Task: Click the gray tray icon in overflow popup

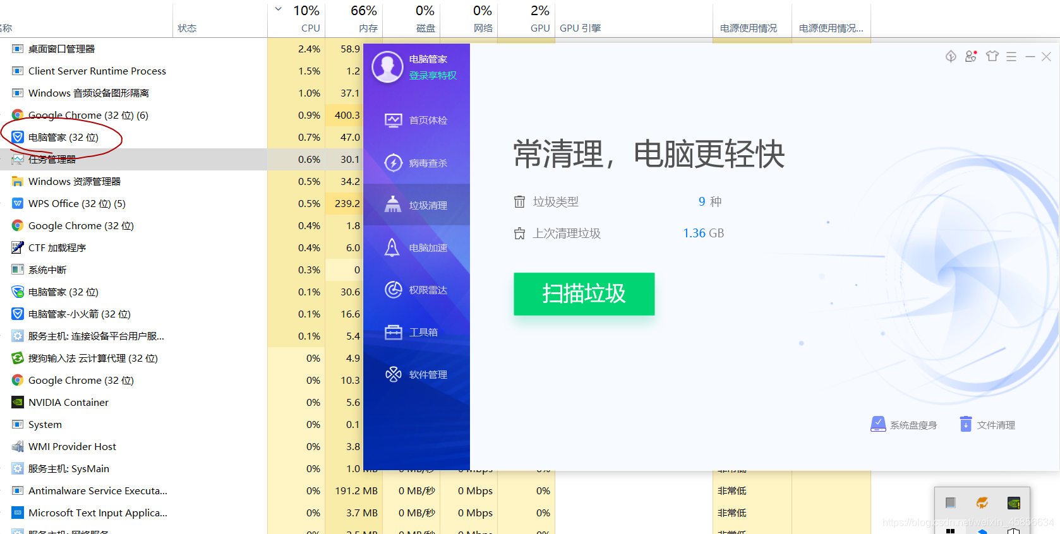Action: coord(950,502)
